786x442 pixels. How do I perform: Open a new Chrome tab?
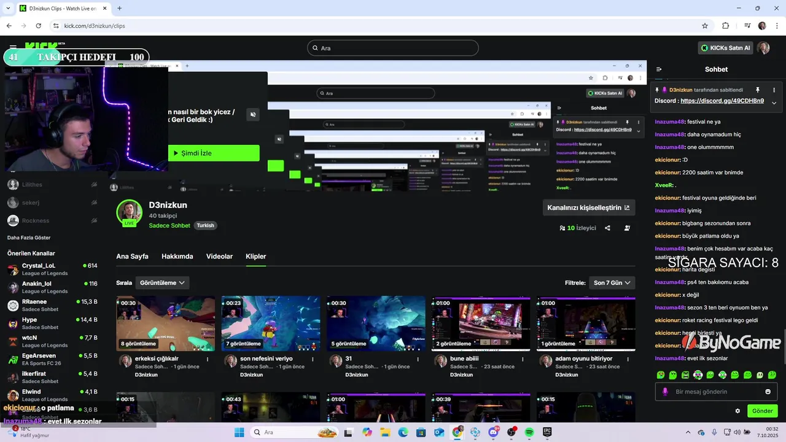(x=119, y=8)
